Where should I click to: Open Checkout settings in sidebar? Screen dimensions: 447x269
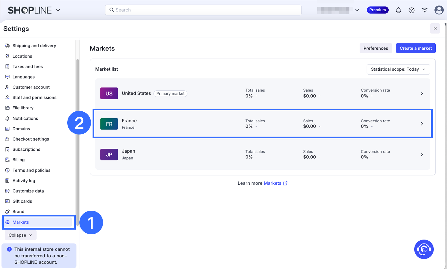[31, 139]
